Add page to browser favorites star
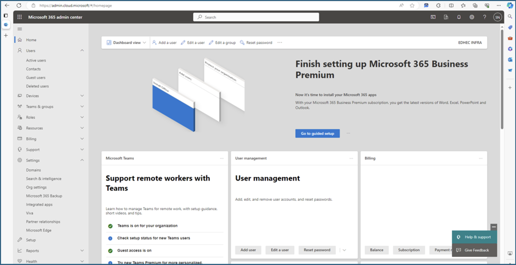This screenshot has height=265, width=516. click(x=412, y=5)
